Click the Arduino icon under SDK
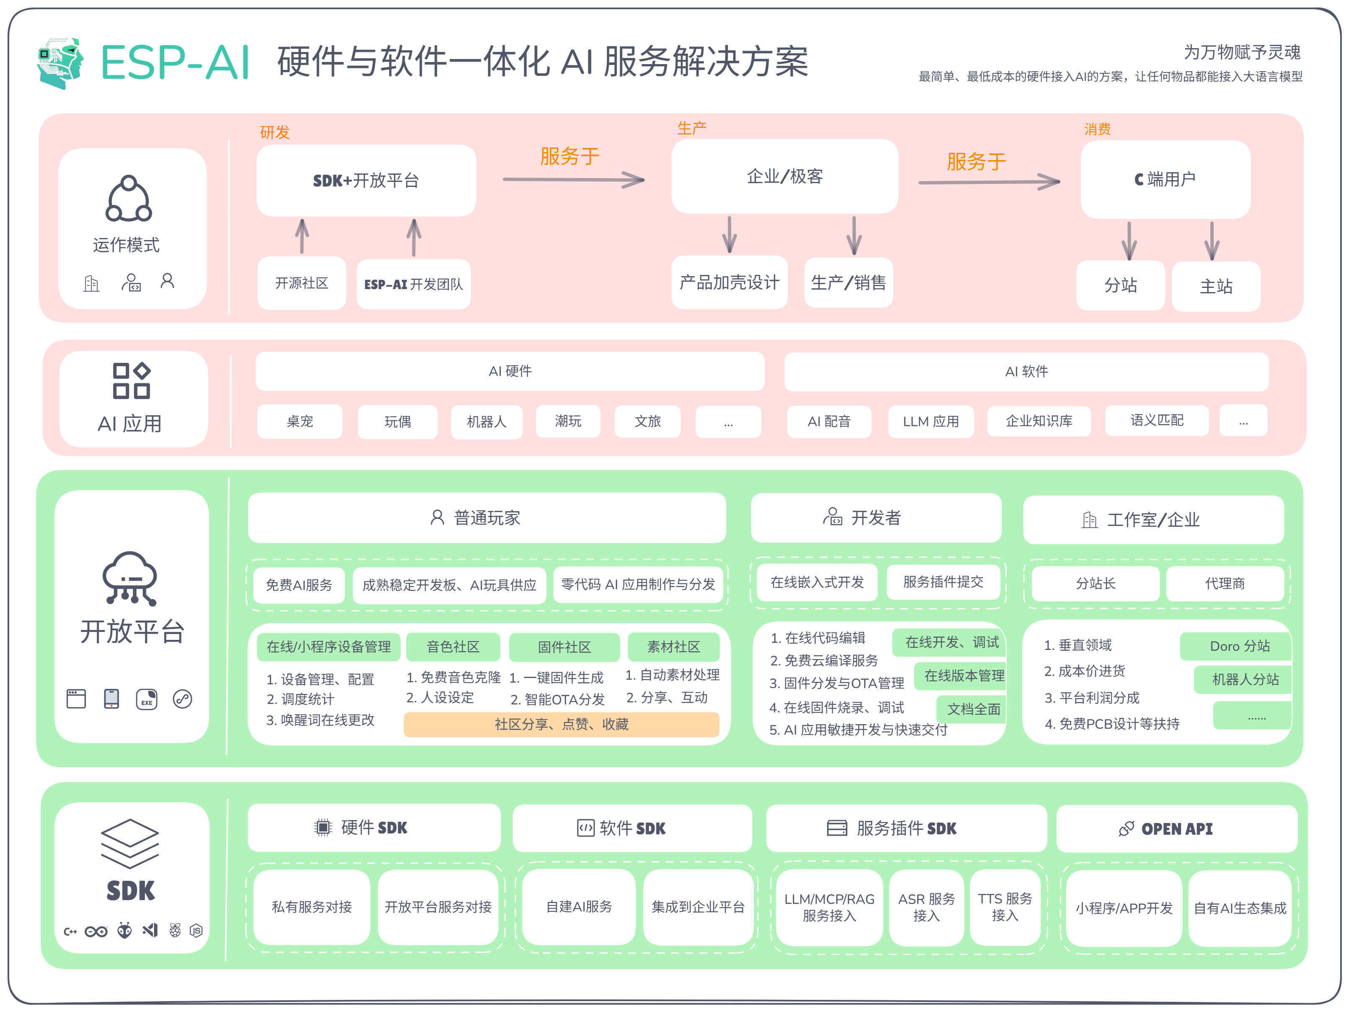 tap(96, 932)
